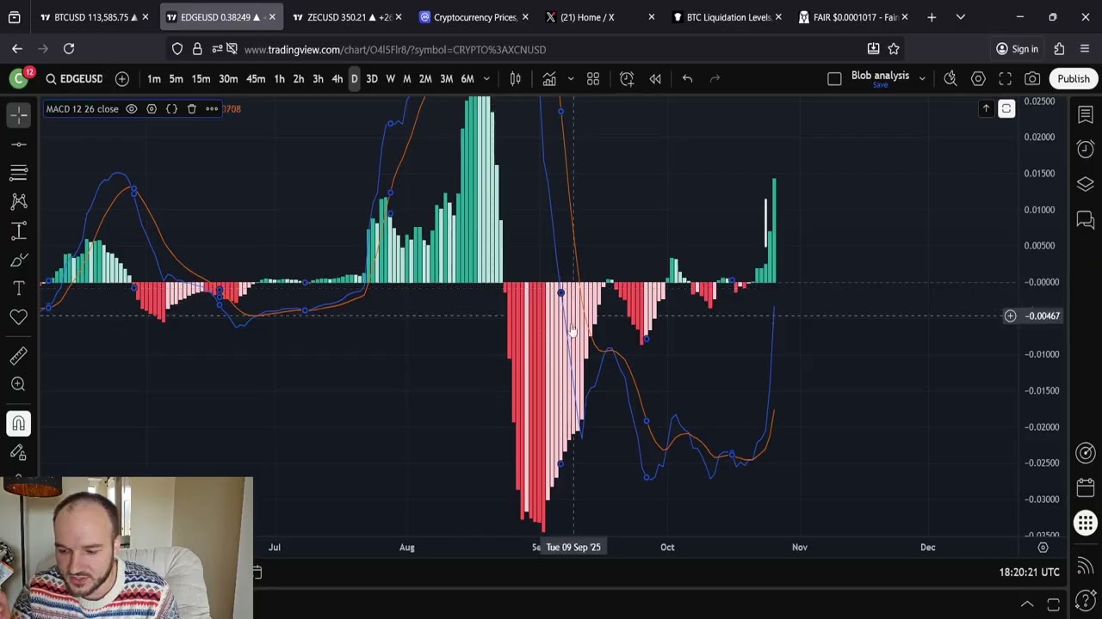
Task: Open the patterns drawing tool
Action: tap(19, 202)
